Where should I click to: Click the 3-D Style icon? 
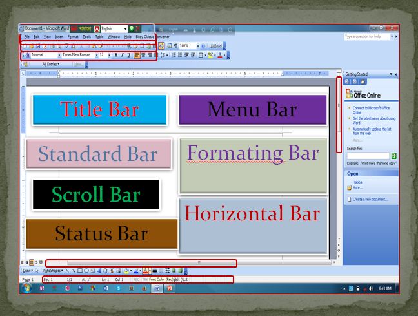click(x=180, y=271)
